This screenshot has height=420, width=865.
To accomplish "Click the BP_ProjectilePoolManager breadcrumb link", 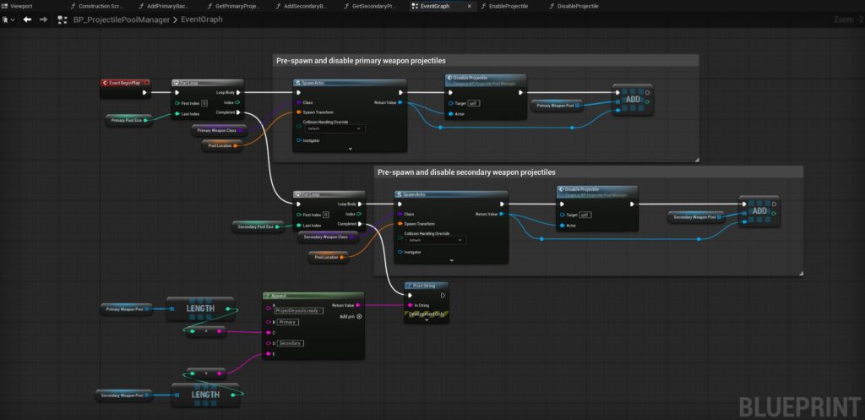I will click(121, 19).
